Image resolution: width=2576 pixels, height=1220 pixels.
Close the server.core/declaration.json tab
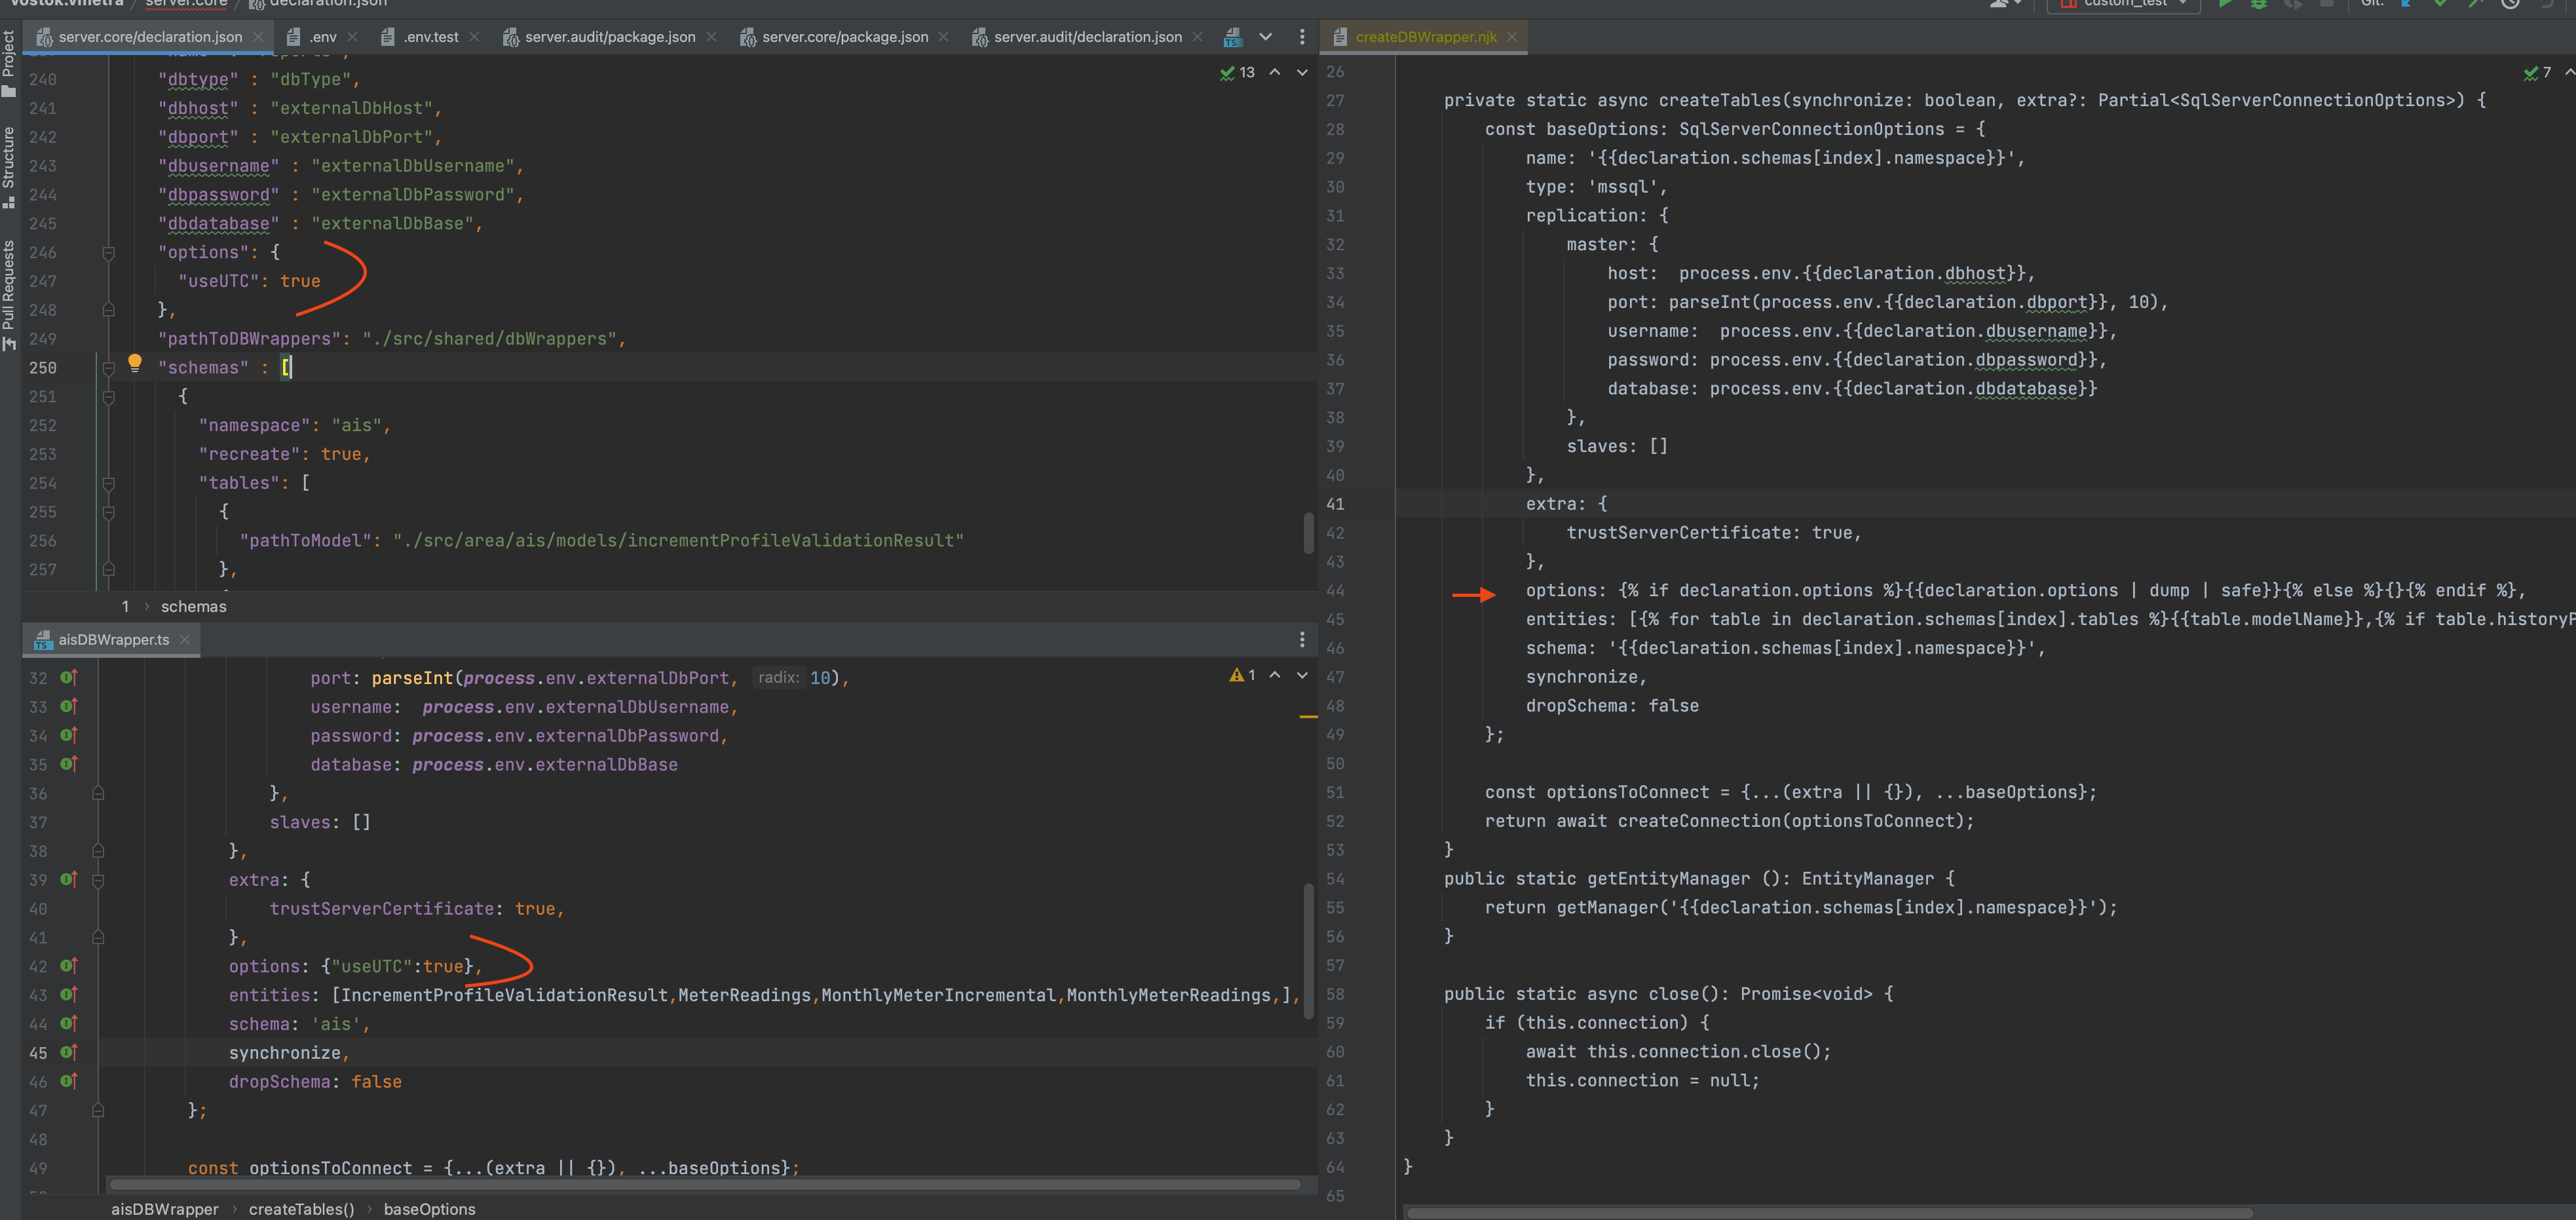tap(258, 37)
